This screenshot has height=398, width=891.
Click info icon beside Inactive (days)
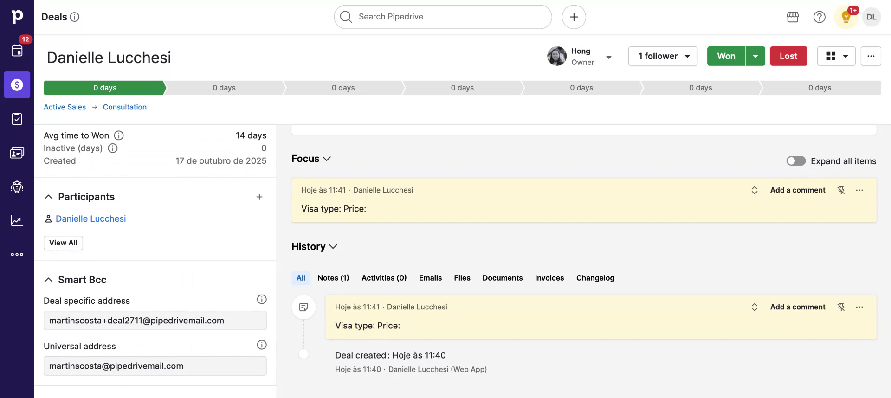point(113,148)
